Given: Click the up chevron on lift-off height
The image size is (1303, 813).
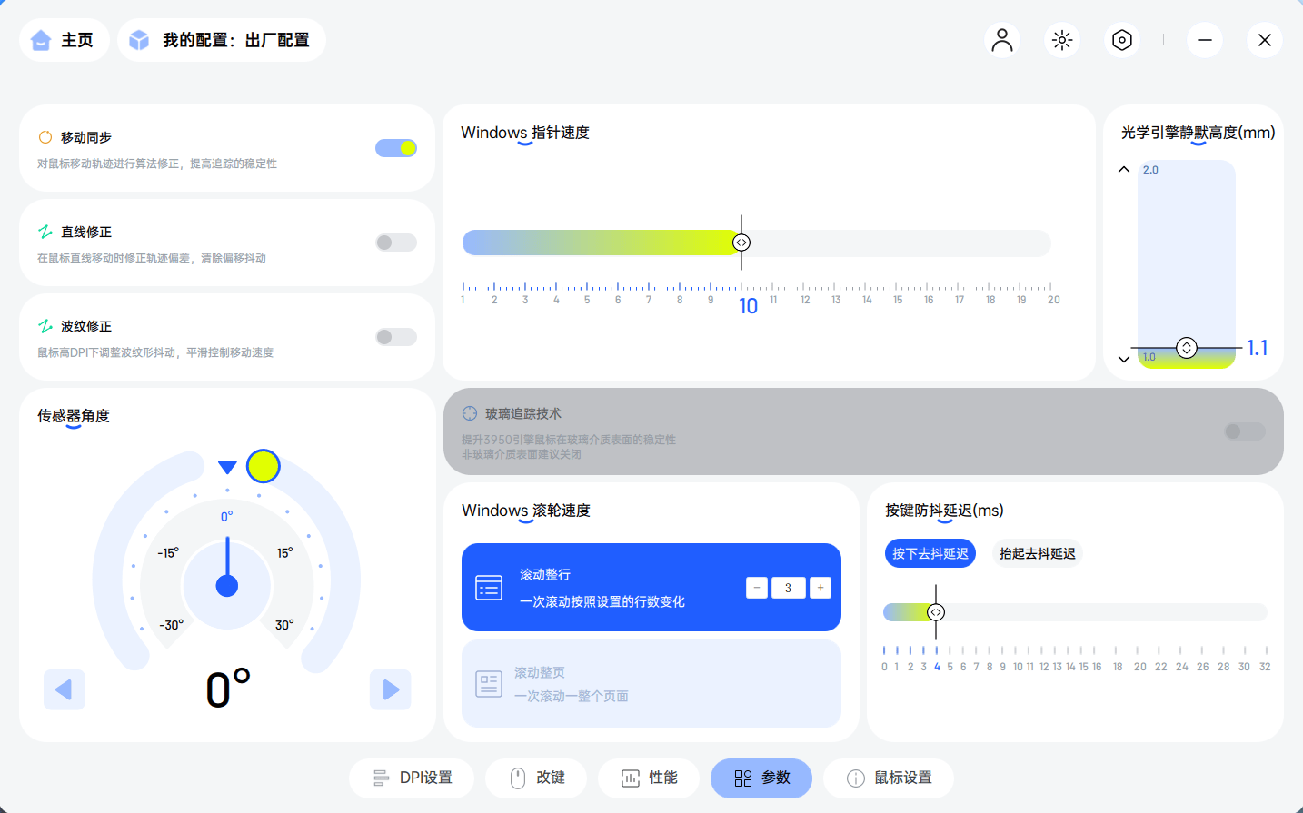Looking at the screenshot, I should pyautogui.click(x=1124, y=169).
